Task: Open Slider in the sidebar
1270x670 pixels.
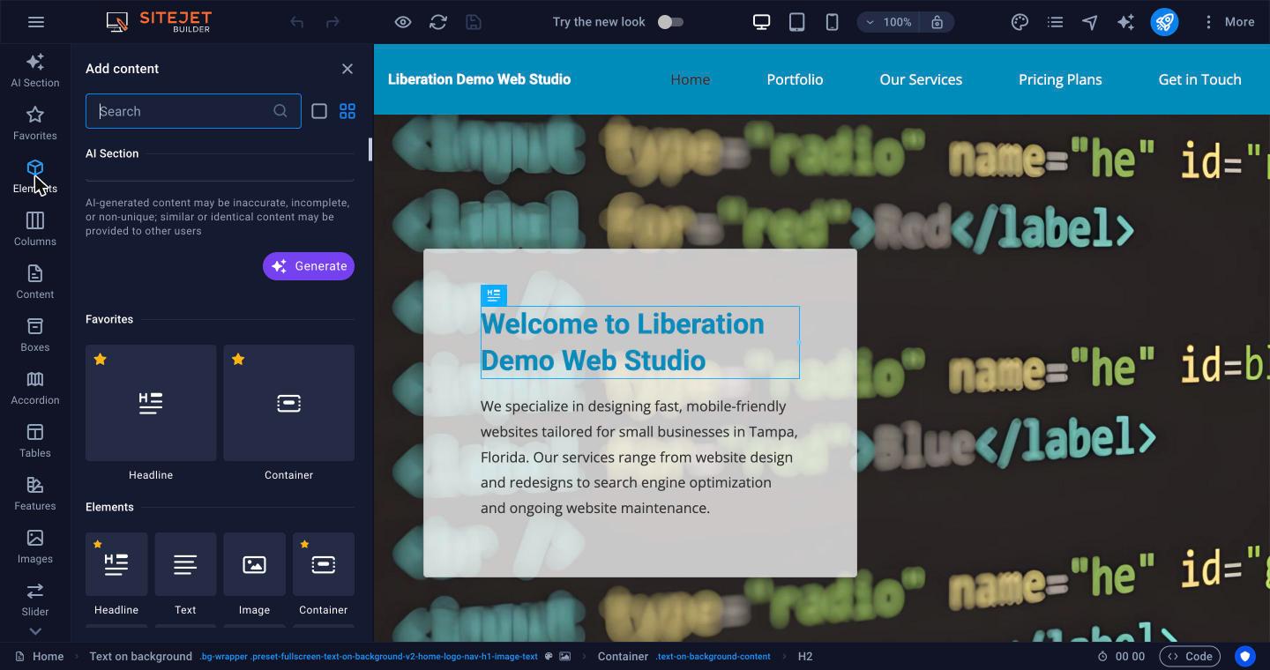Action: pyautogui.click(x=35, y=599)
